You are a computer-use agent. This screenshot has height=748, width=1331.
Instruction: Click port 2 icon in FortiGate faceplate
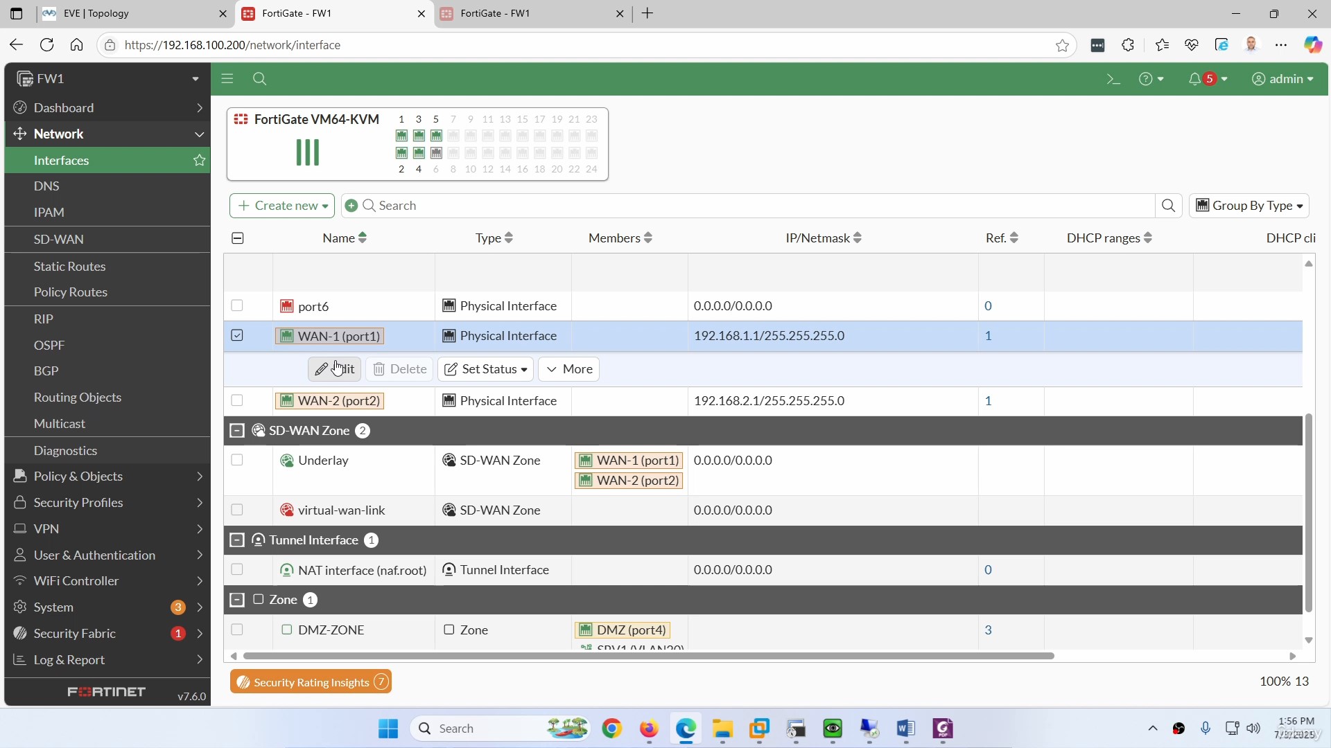coord(401,152)
